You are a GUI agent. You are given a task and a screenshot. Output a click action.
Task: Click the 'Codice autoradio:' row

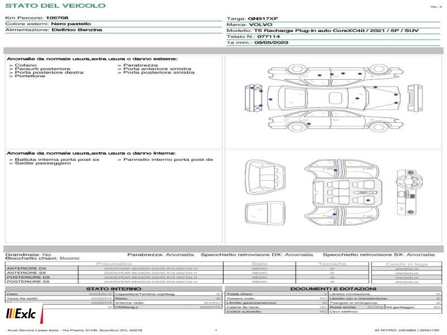(276, 312)
